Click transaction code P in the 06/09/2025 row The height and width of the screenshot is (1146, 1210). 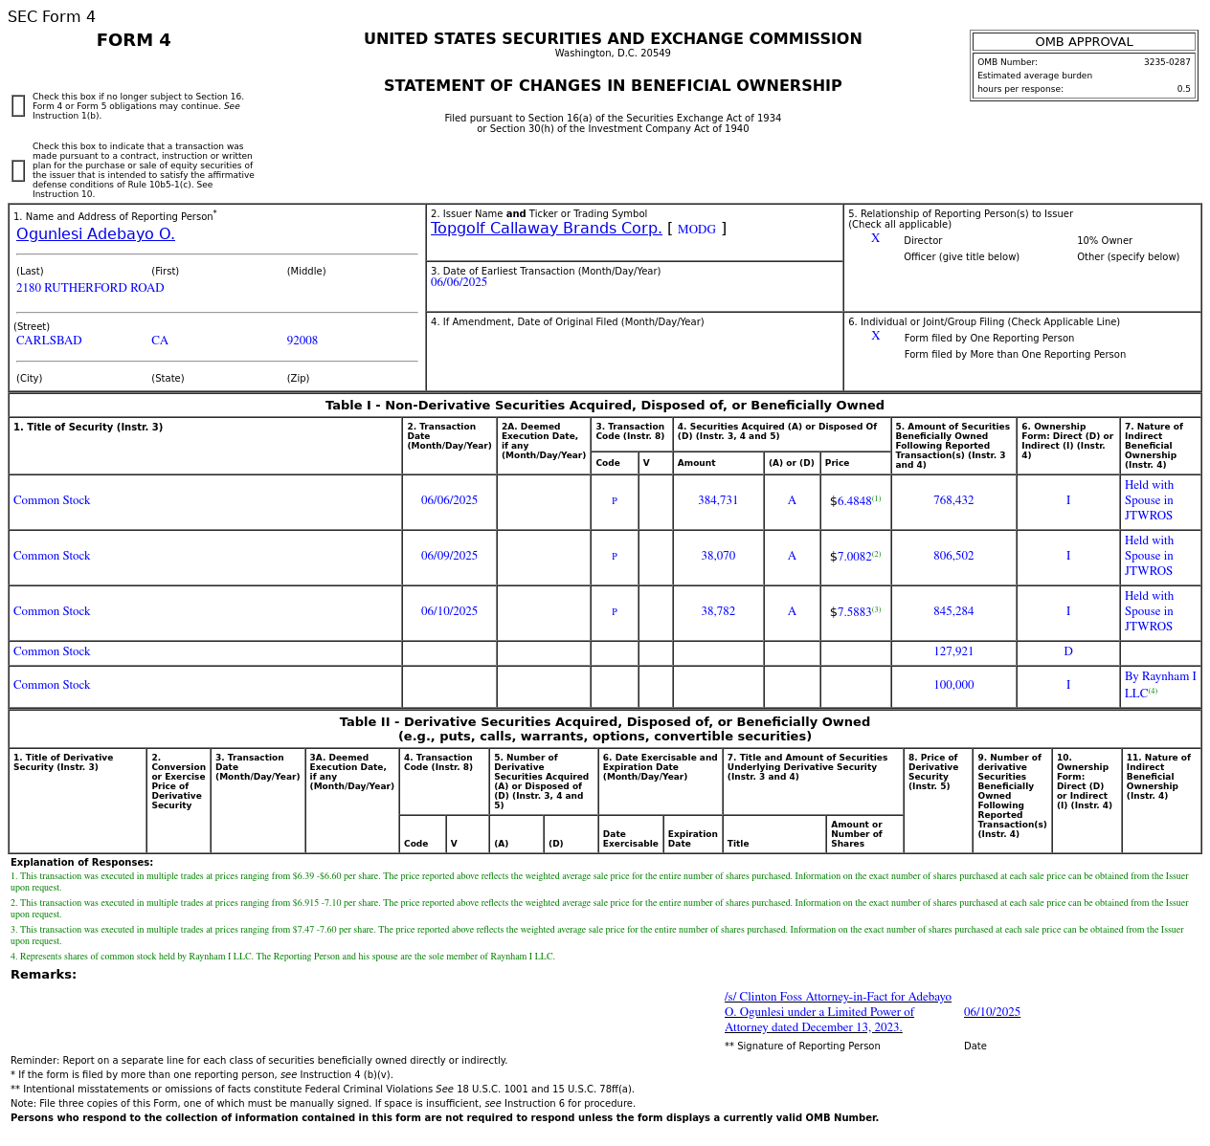(x=615, y=556)
